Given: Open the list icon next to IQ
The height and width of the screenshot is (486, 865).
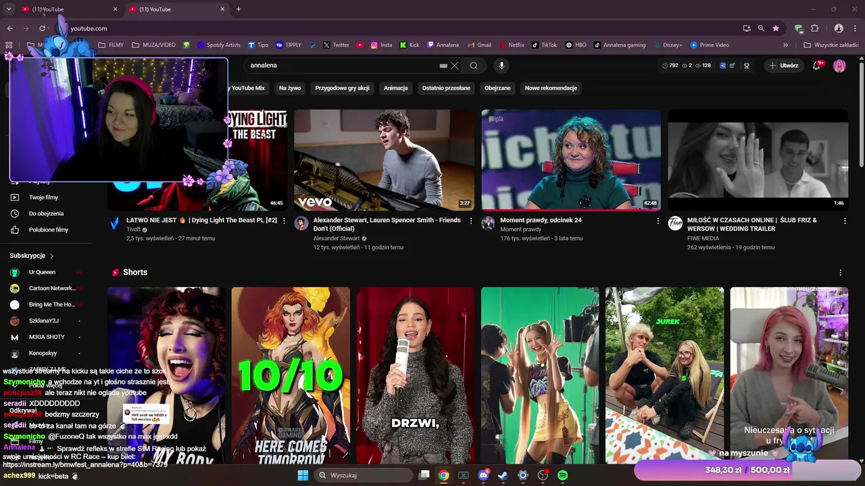Looking at the screenshot, I should point(733,65).
